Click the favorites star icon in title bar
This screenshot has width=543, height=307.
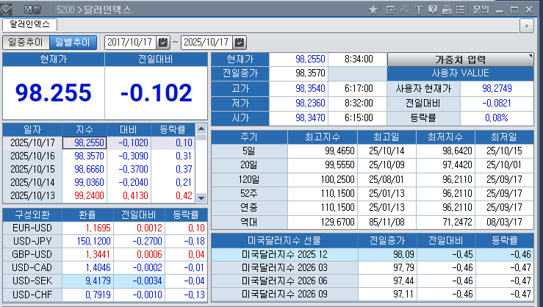click(373, 9)
